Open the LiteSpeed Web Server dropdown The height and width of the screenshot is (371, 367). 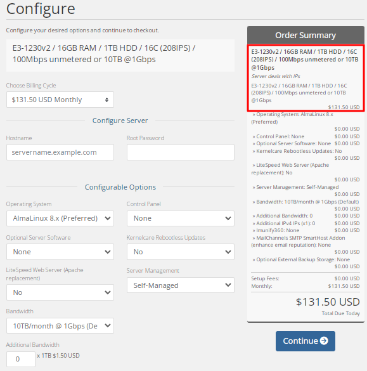click(60, 292)
